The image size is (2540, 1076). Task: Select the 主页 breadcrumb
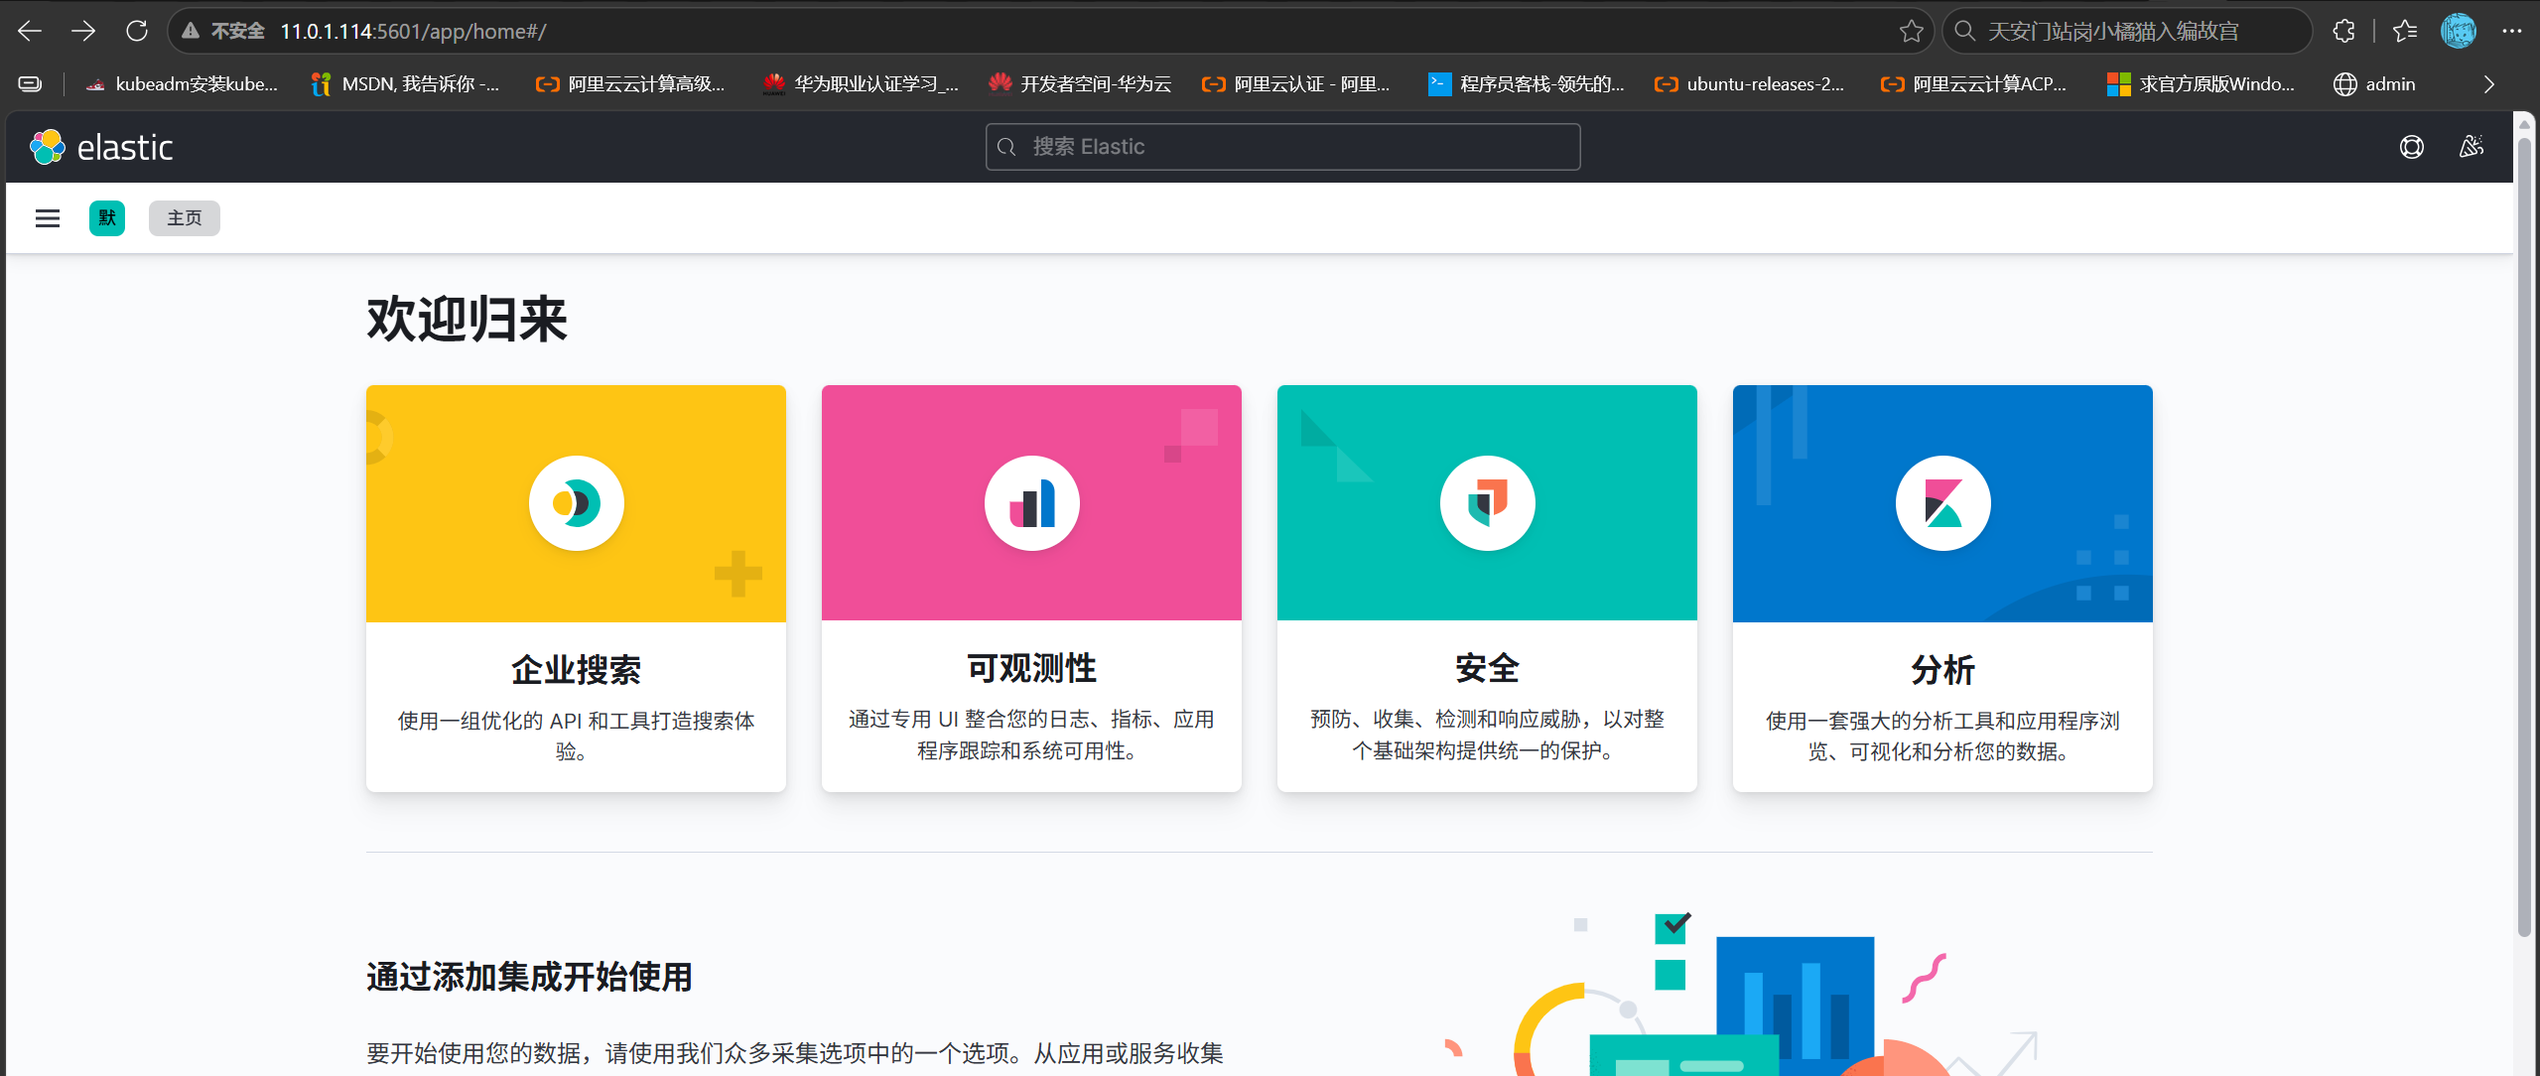(x=185, y=218)
